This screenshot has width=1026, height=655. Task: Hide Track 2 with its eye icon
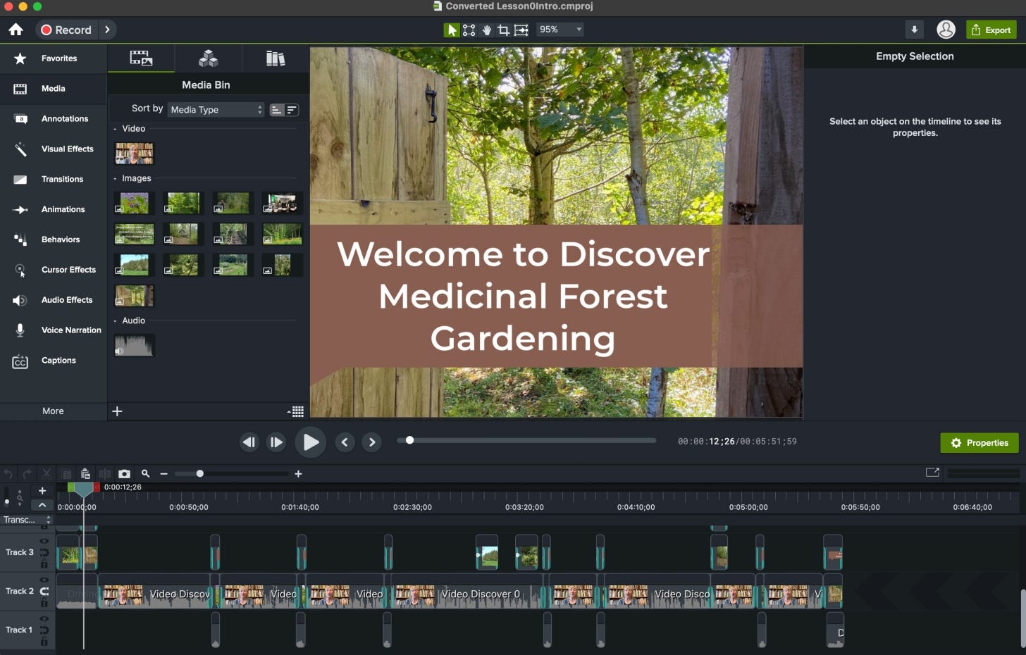pos(44,580)
